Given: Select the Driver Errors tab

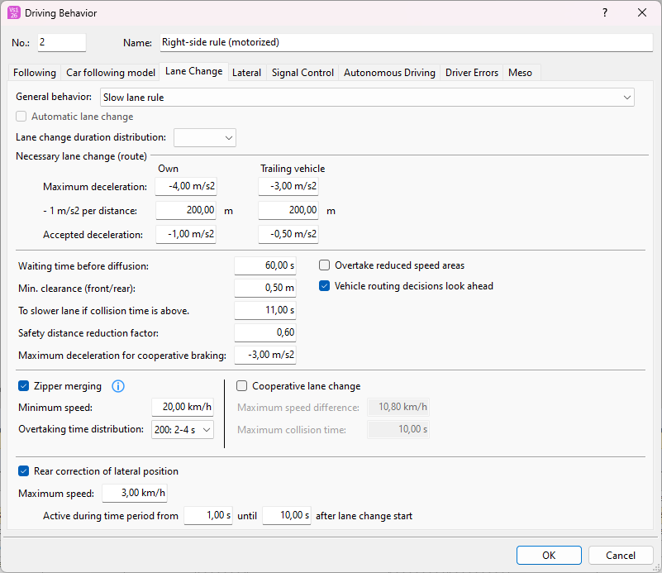Looking at the screenshot, I should point(472,73).
